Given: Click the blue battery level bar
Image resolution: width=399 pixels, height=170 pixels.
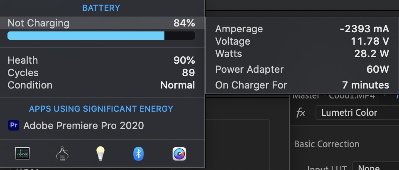Looking at the screenshot, I should (86, 36).
